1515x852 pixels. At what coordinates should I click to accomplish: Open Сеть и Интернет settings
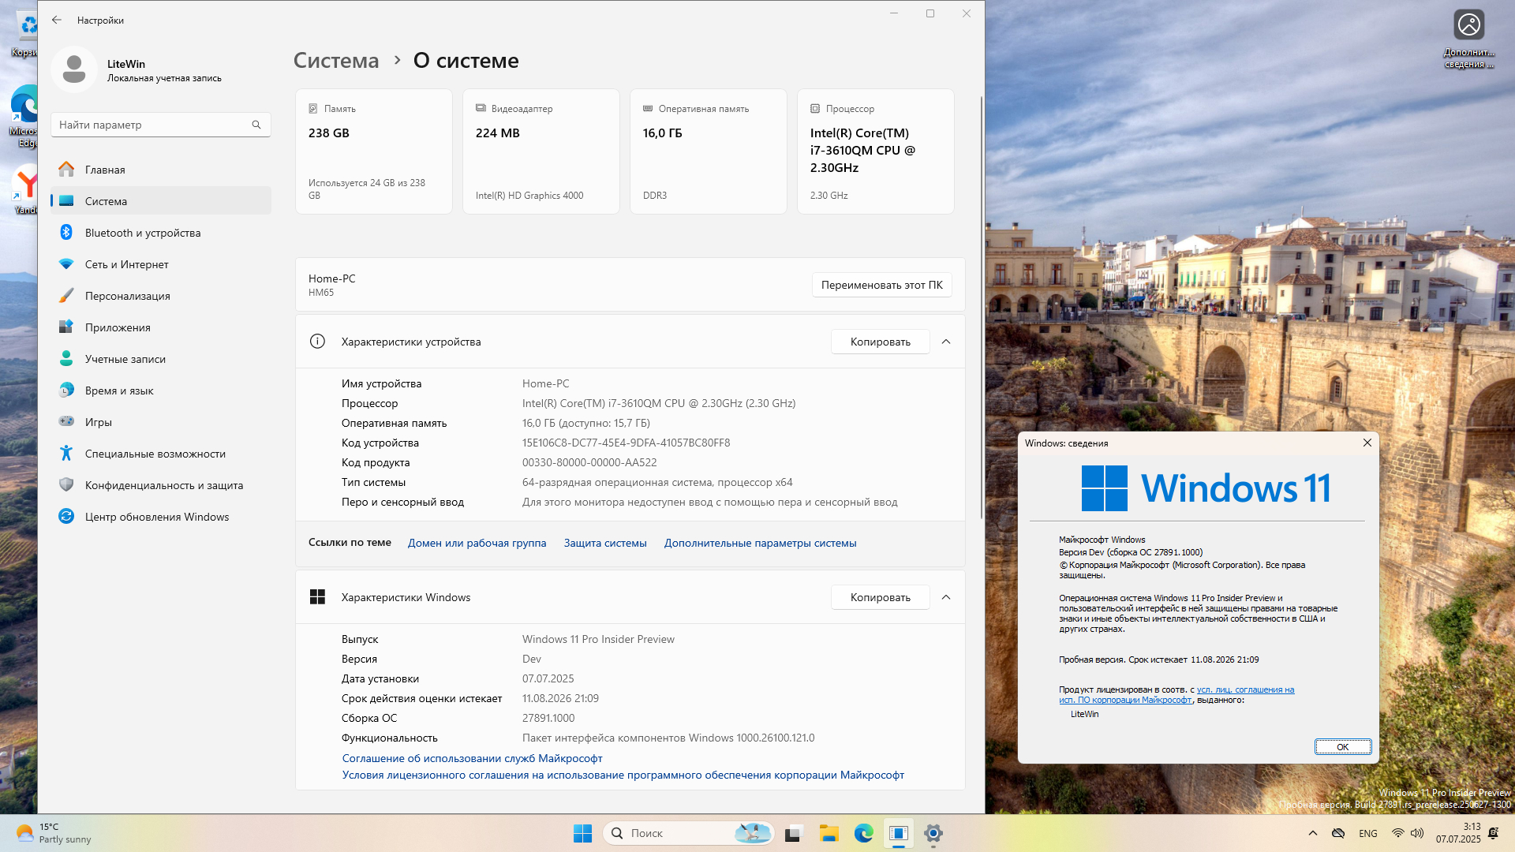tap(126, 264)
